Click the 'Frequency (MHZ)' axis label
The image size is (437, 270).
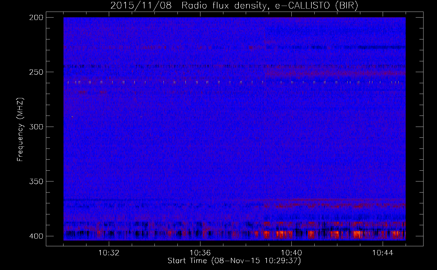point(20,129)
